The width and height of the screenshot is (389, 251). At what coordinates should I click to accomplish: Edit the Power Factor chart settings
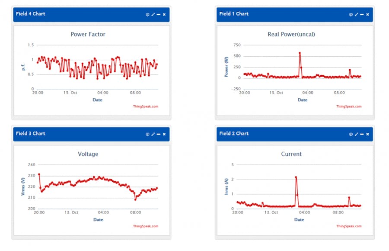coord(153,14)
